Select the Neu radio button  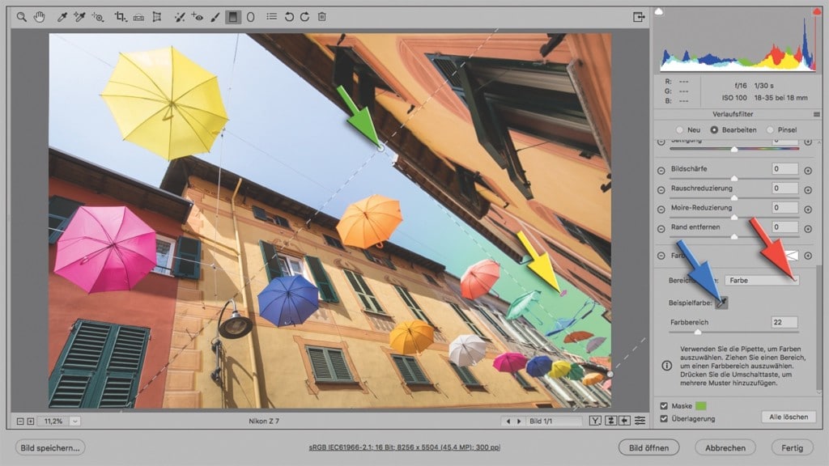679,130
